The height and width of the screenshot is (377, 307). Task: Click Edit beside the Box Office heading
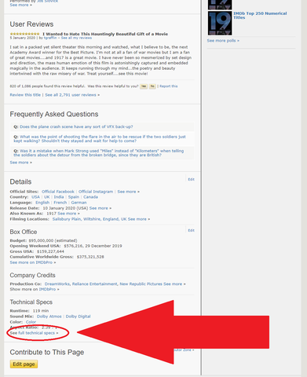tap(191, 230)
